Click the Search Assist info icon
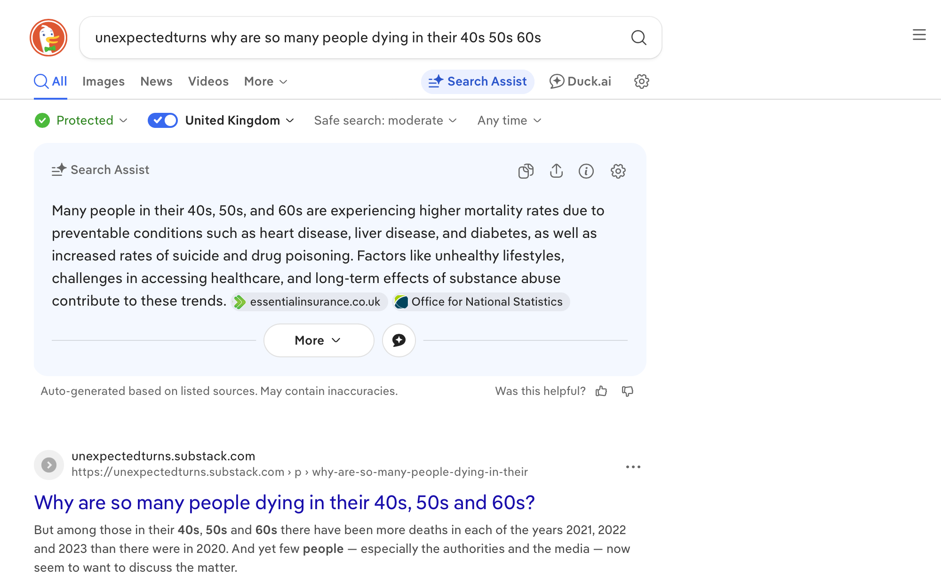This screenshot has width=941, height=583. (586, 171)
